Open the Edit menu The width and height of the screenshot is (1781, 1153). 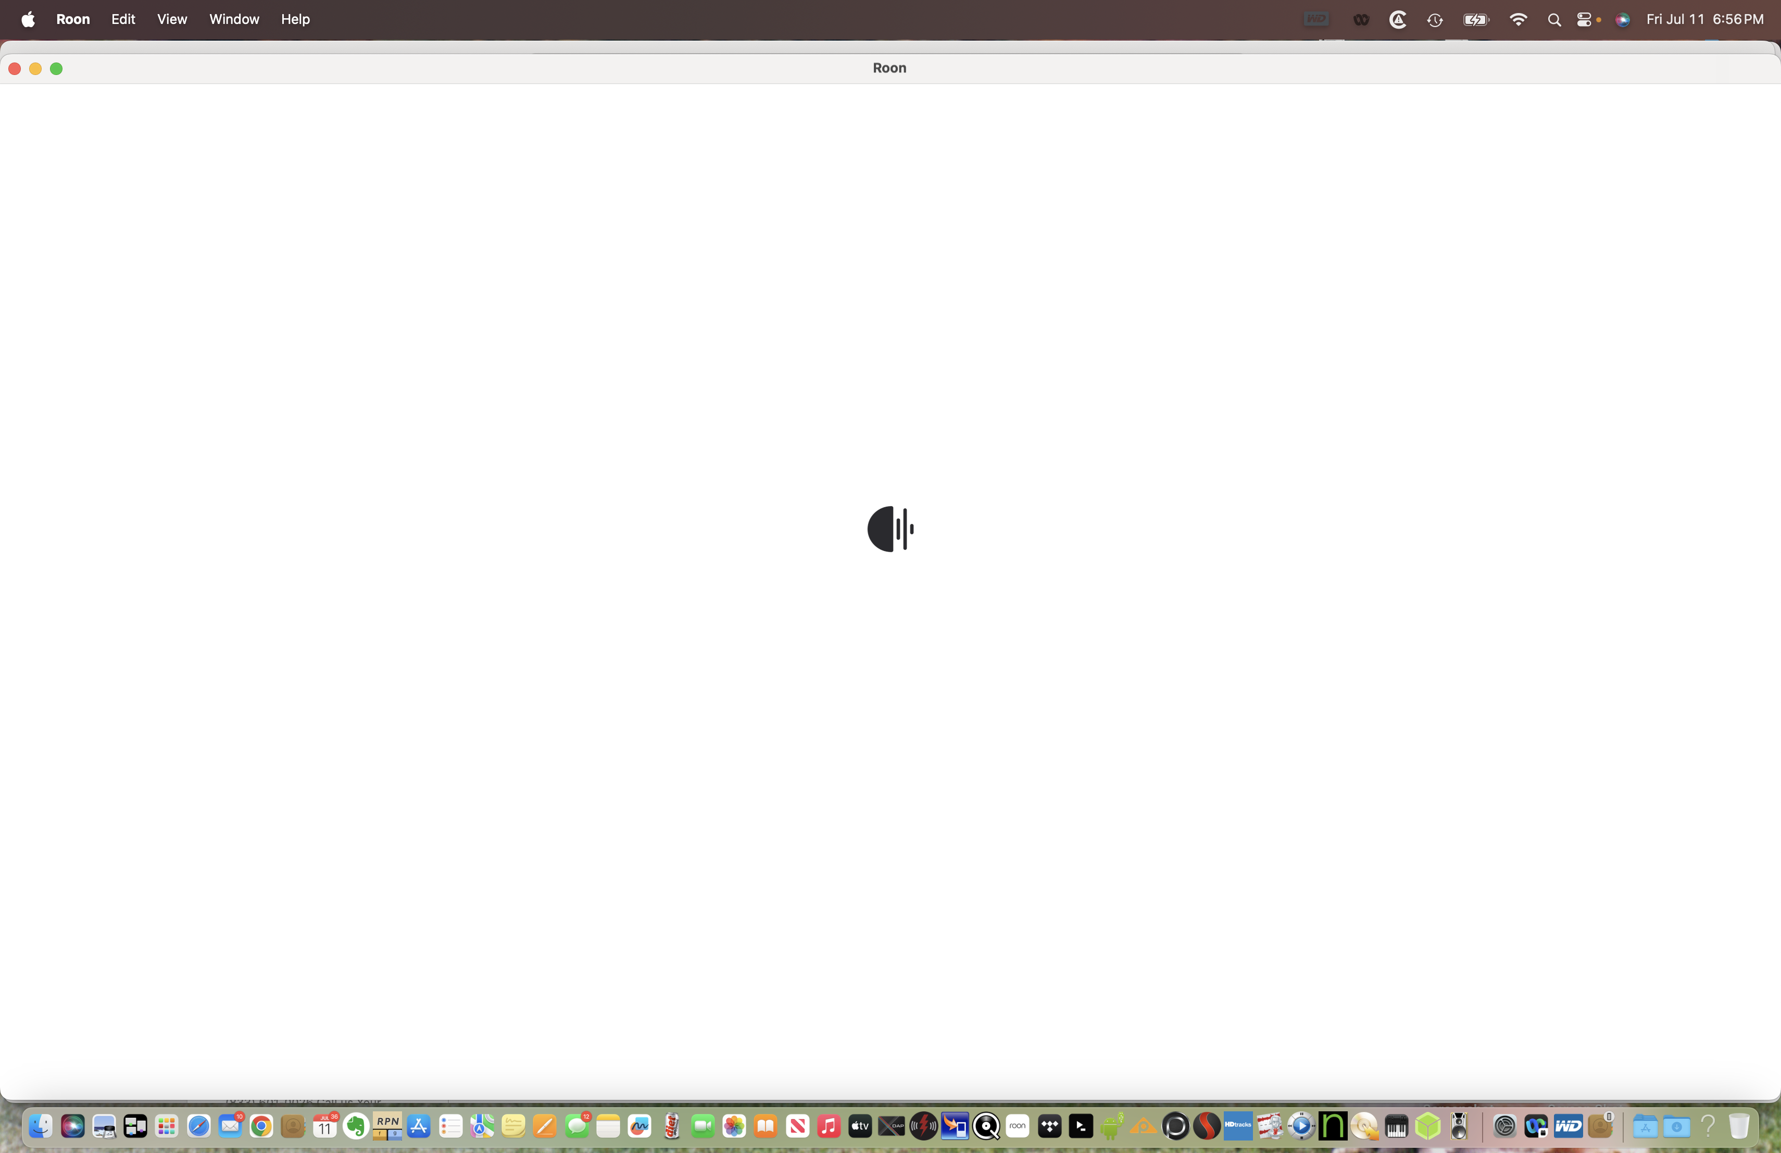pos(123,19)
